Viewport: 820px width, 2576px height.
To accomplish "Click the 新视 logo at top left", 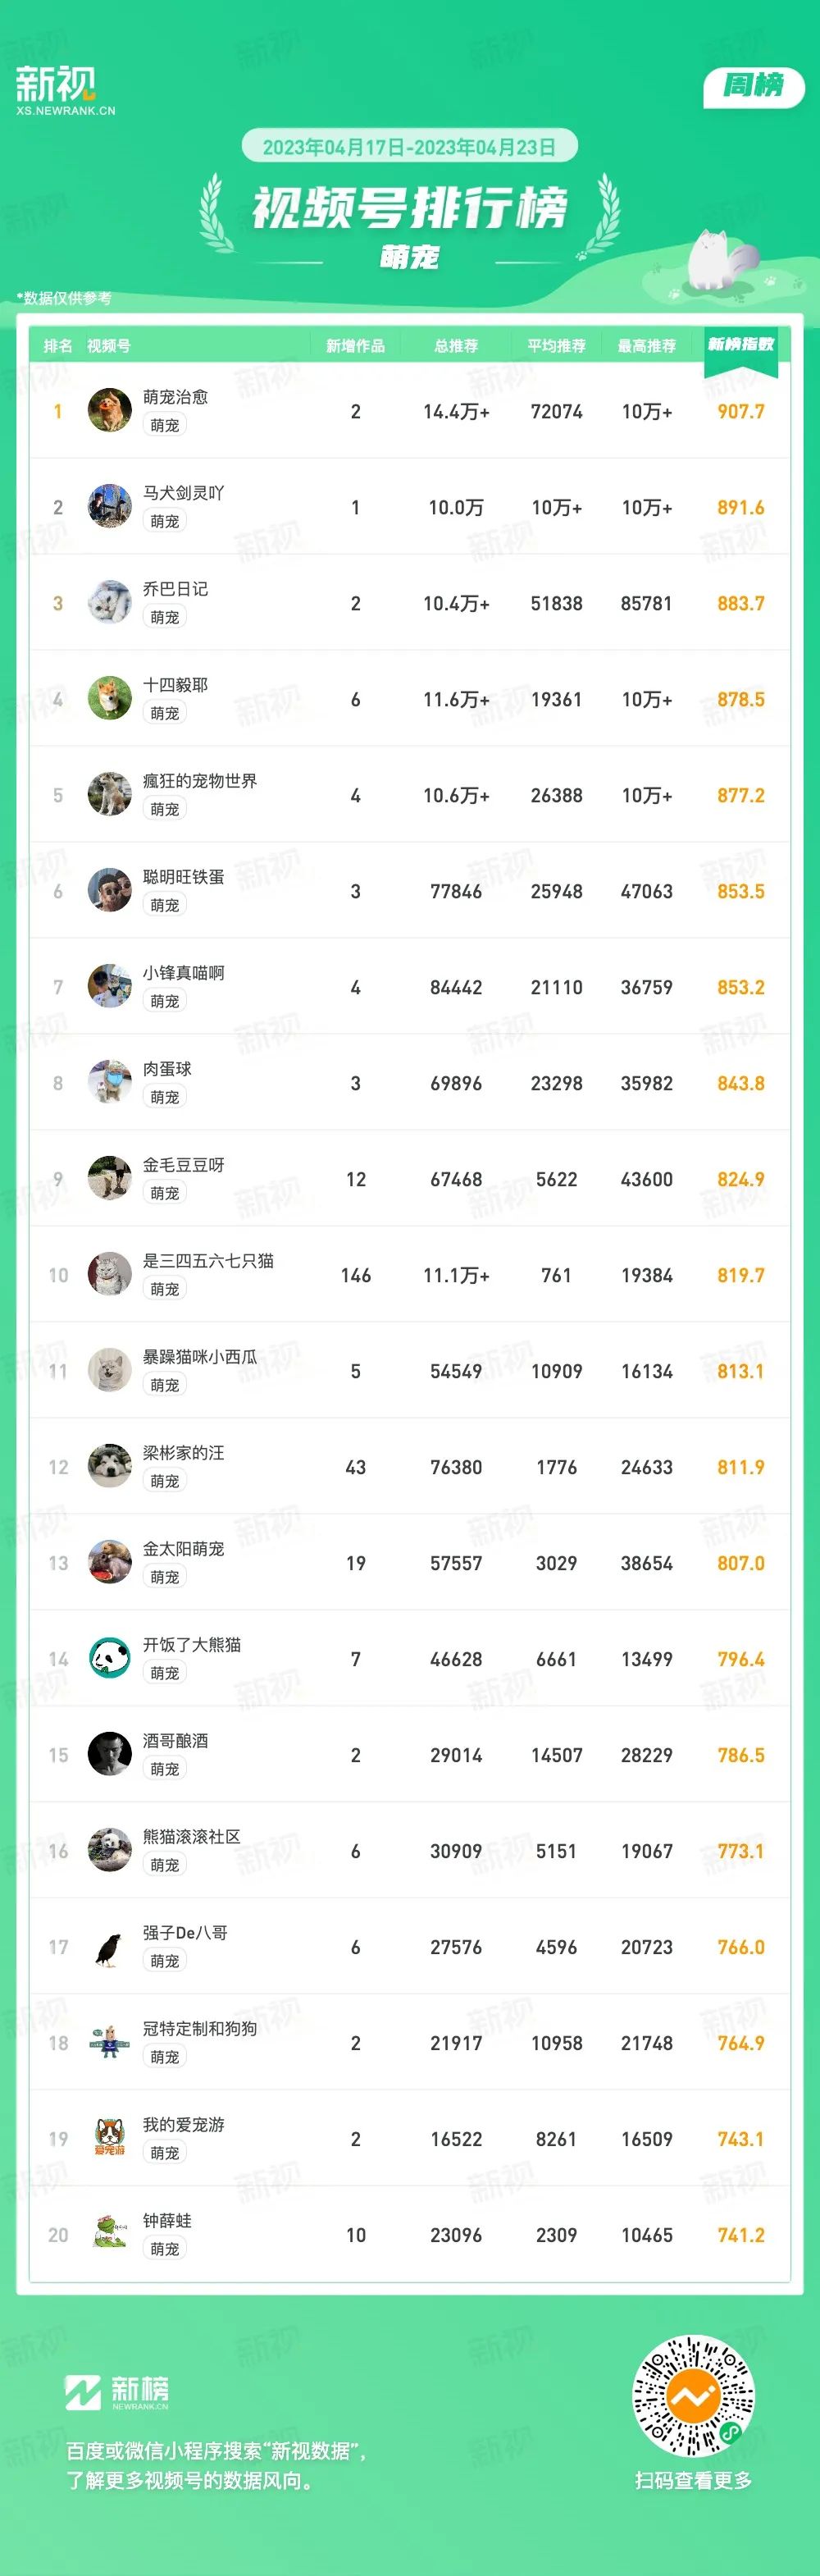I will pos(65,90).
